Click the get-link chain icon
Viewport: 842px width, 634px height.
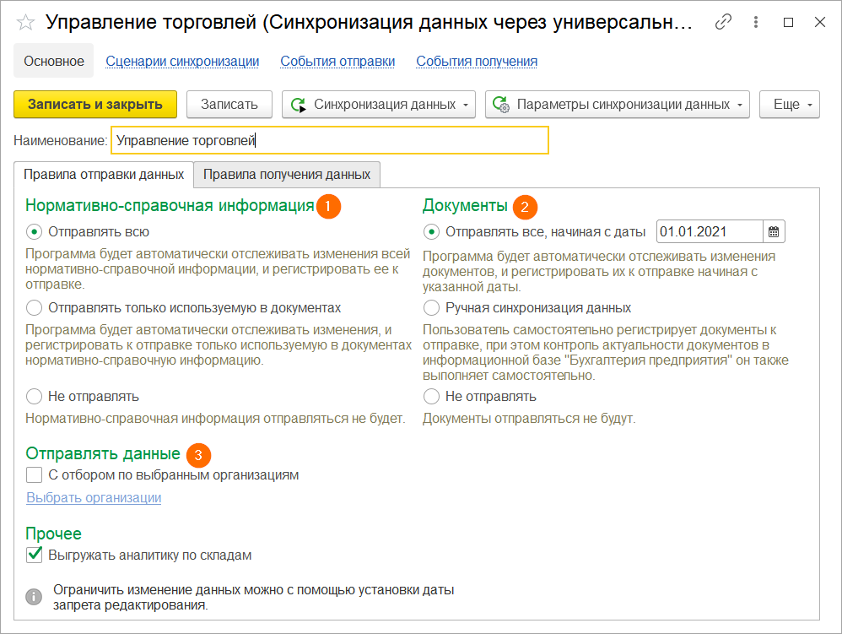point(723,23)
